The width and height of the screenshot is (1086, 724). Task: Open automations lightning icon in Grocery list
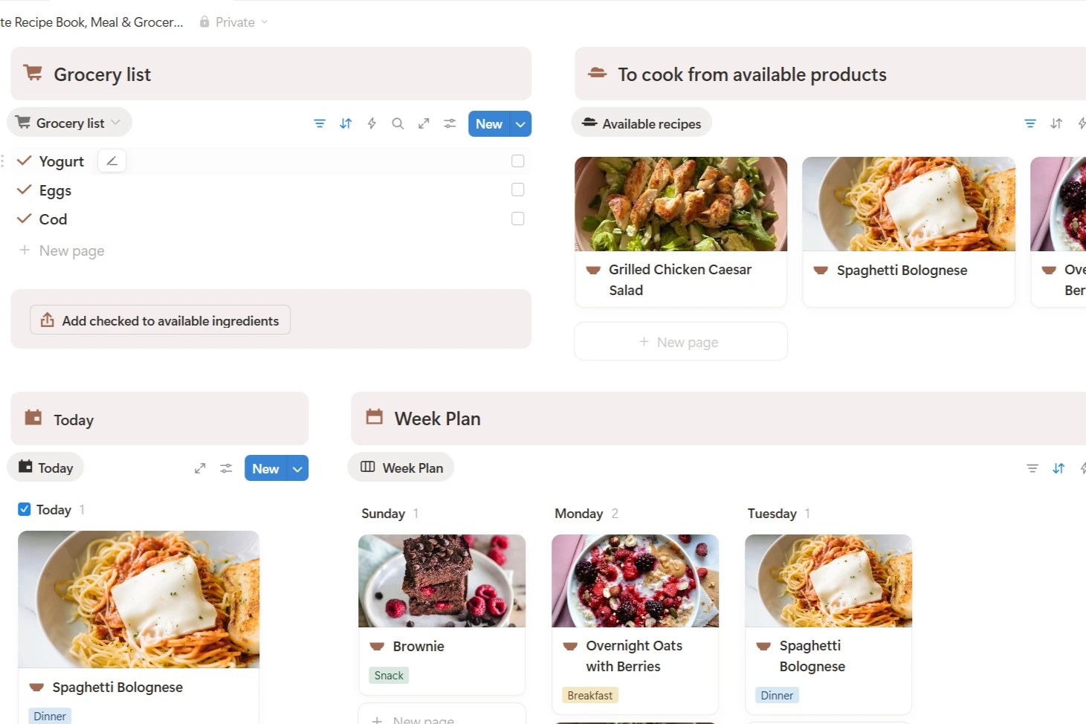click(x=372, y=123)
